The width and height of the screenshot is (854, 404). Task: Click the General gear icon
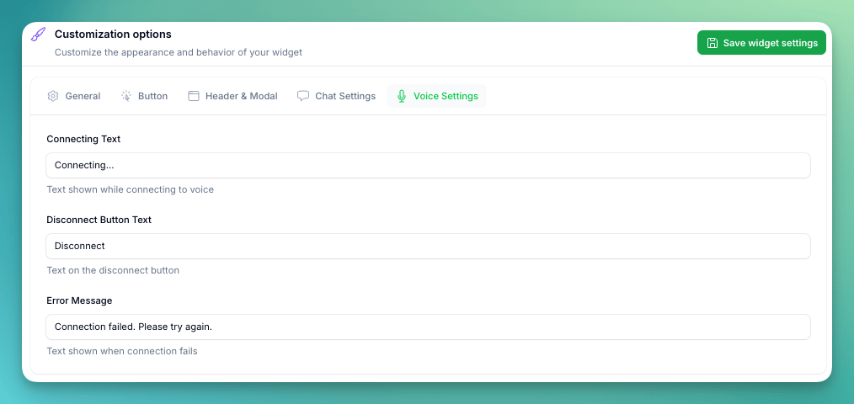click(53, 97)
